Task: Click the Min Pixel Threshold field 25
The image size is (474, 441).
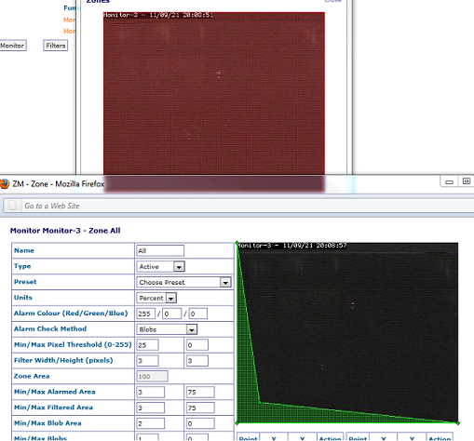Action: click(x=147, y=345)
